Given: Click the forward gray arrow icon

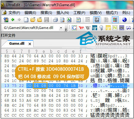Looking at the screenshot, I should [x=19, y=19].
